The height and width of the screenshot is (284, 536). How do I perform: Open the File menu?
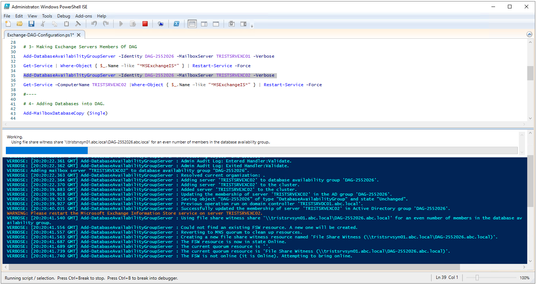point(7,16)
